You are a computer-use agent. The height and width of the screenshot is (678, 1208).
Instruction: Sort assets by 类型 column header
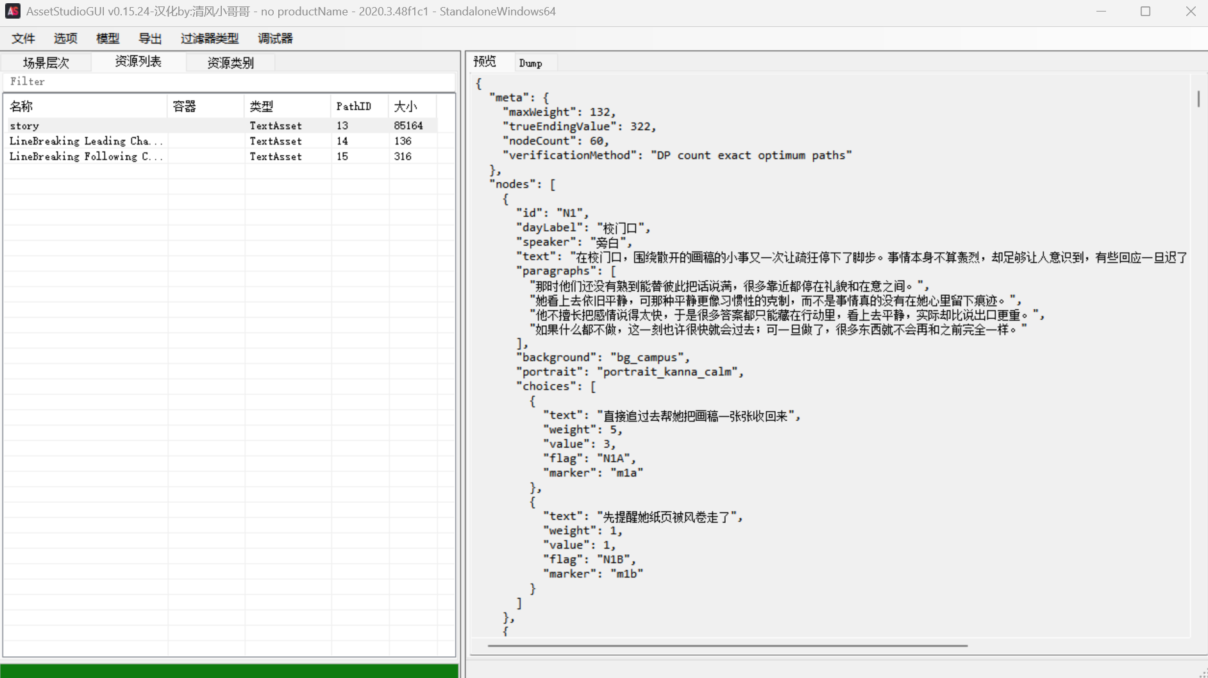click(x=287, y=106)
